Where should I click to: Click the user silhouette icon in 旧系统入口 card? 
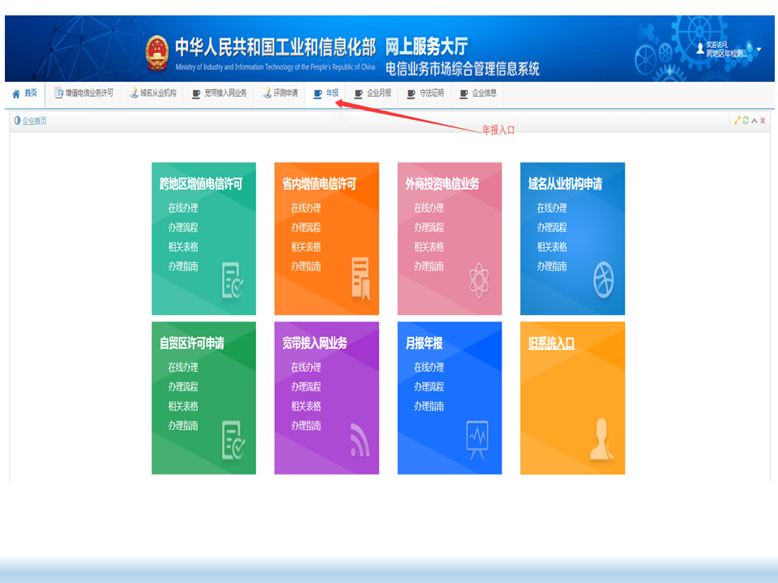click(x=601, y=438)
